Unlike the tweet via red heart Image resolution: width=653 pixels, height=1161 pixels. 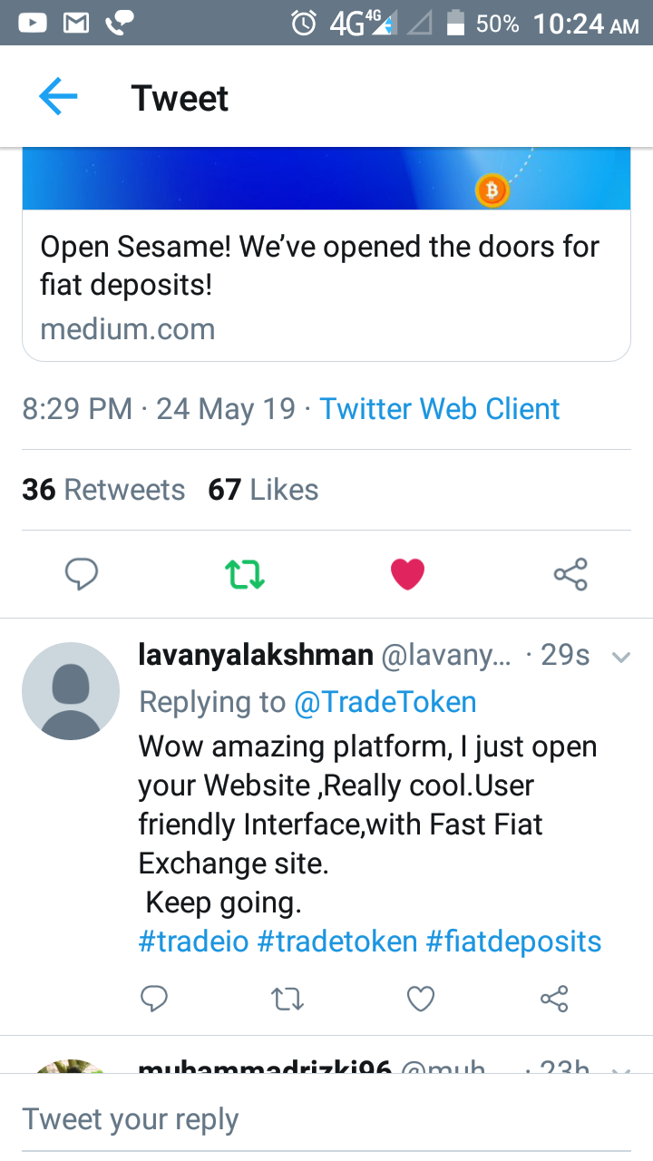point(407,574)
